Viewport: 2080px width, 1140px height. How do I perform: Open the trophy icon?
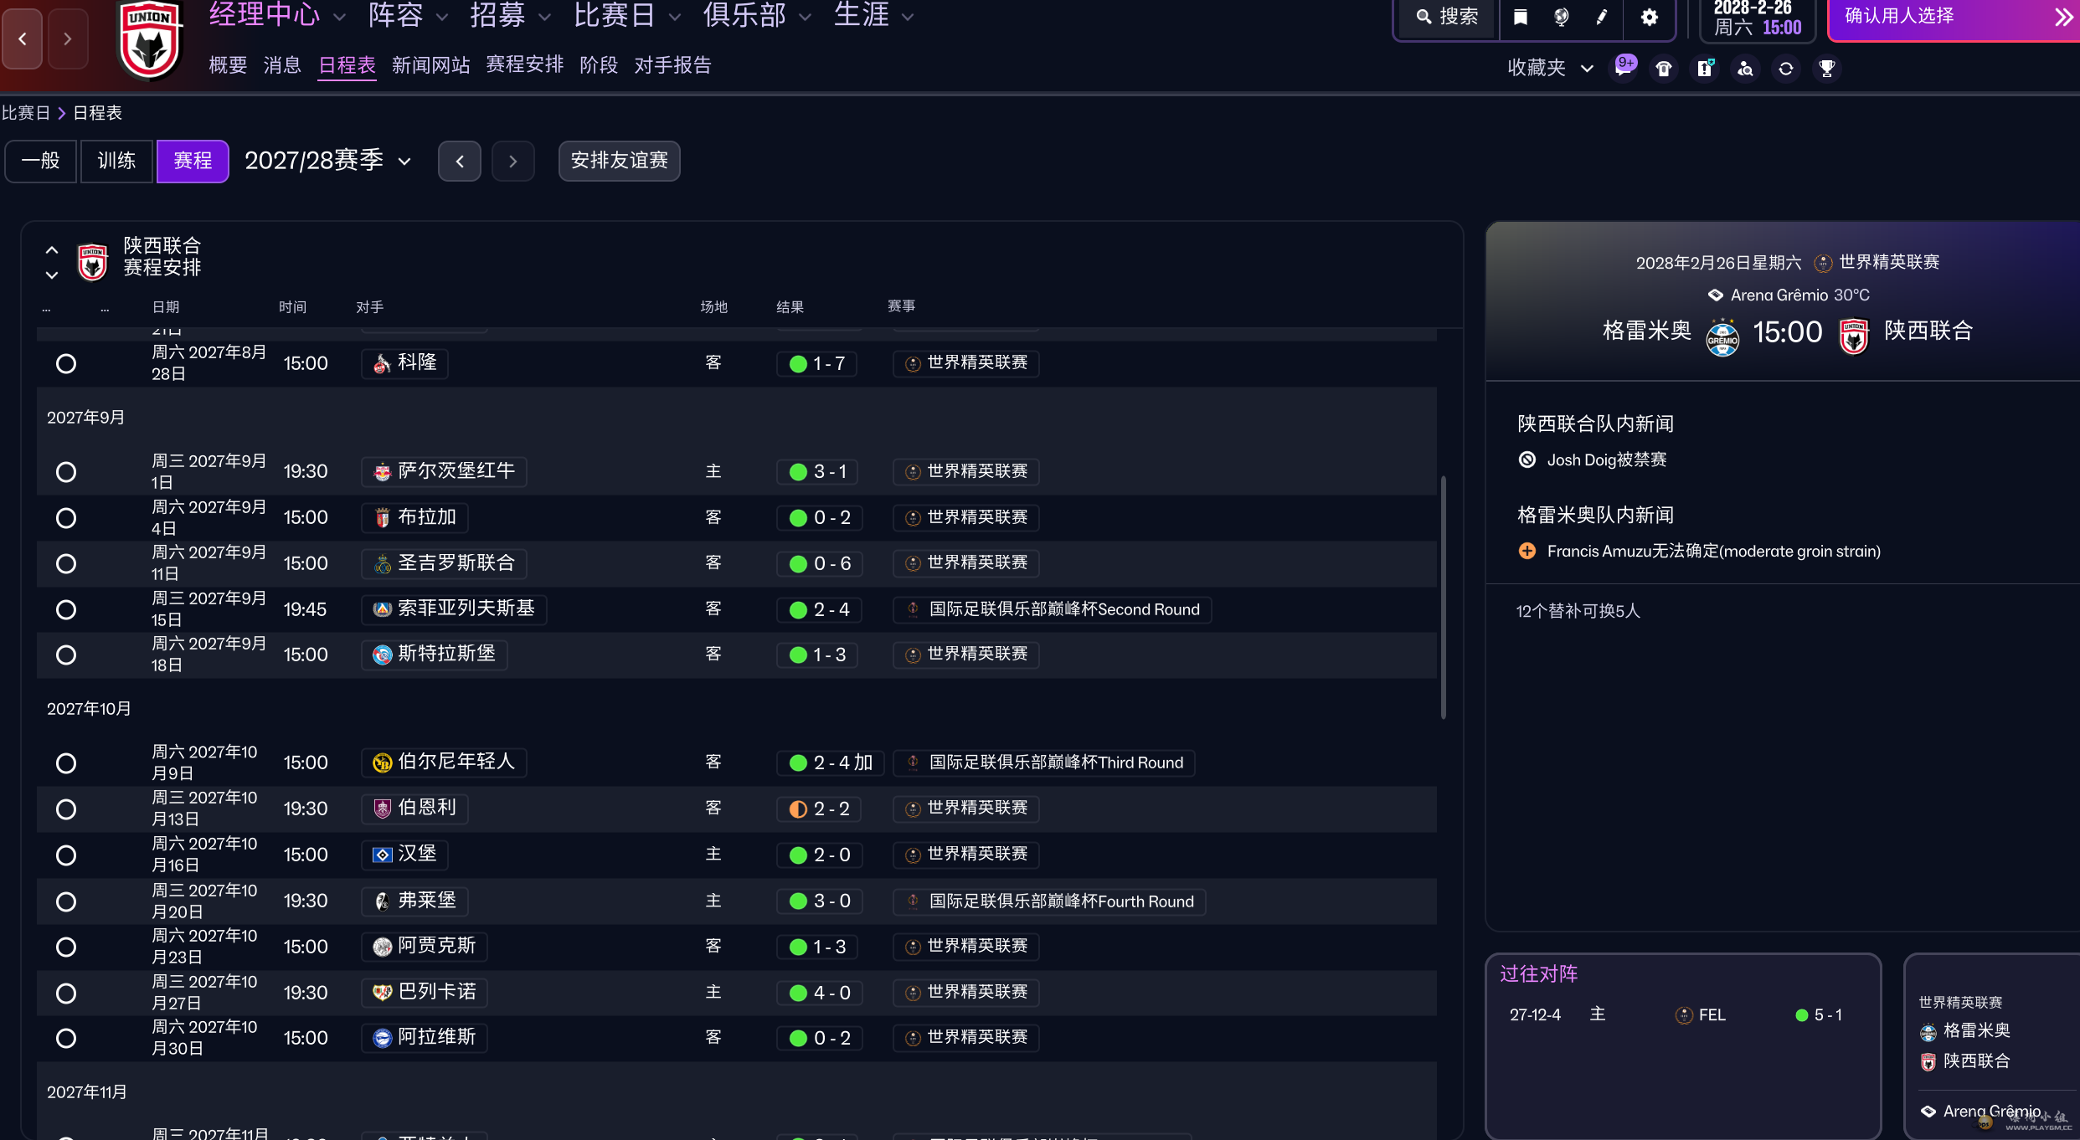click(x=1827, y=69)
